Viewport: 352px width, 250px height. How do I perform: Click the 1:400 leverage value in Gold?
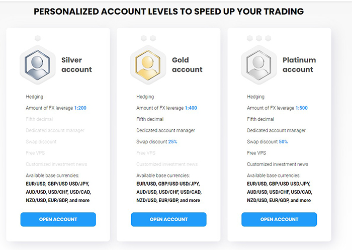pyautogui.click(x=191, y=108)
